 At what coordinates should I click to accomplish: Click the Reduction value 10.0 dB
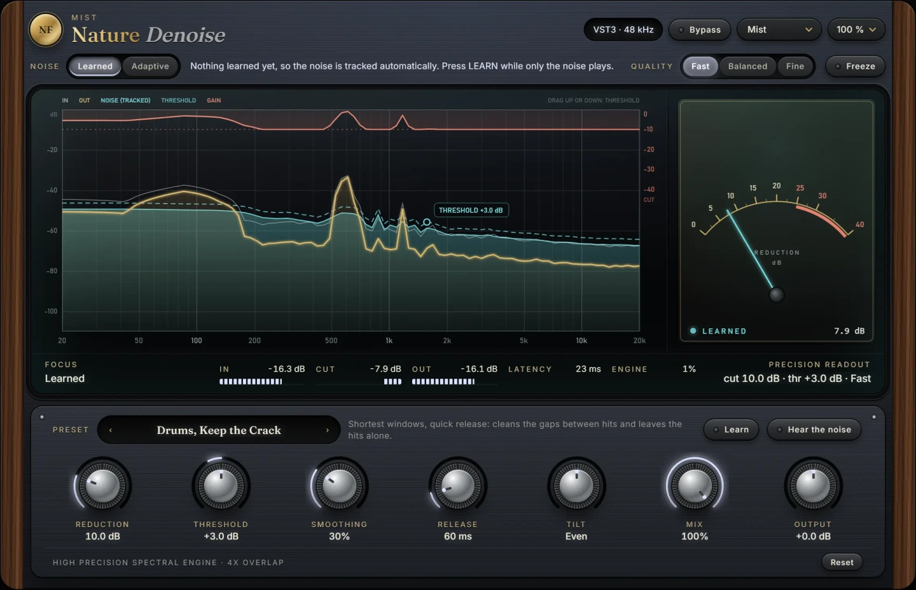click(102, 537)
